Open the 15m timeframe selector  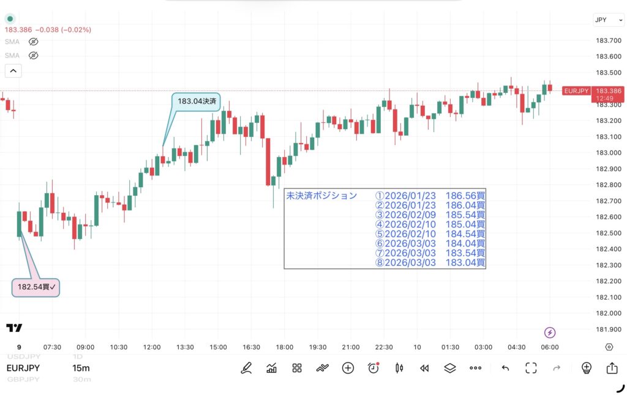(81, 367)
